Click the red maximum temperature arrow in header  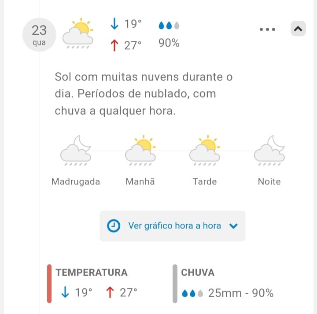click(x=114, y=45)
